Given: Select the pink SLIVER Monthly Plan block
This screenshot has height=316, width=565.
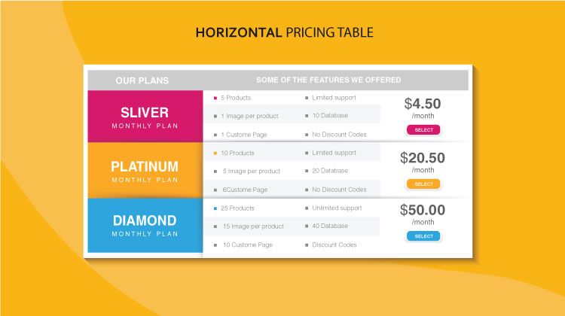Looking at the screenshot, I should (145, 117).
